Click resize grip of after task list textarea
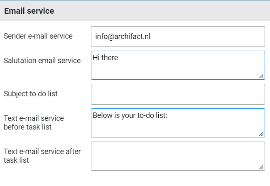This screenshot has height=186, width=270. tap(261, 167)
